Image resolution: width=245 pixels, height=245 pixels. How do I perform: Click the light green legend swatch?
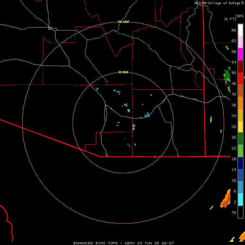[240, 151]
